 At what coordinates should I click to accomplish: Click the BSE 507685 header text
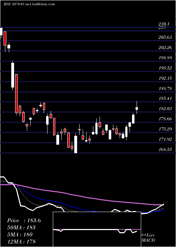(29, 4)
